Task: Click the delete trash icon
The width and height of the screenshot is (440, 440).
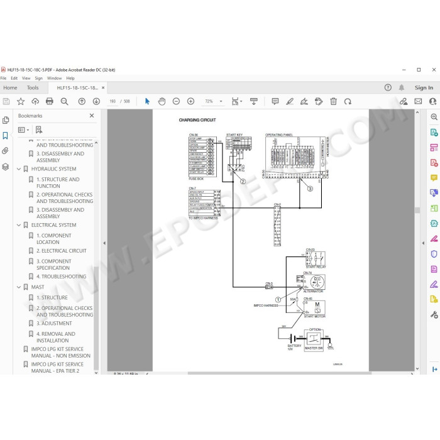Action: pyautogui.click(x=333, y=101)
